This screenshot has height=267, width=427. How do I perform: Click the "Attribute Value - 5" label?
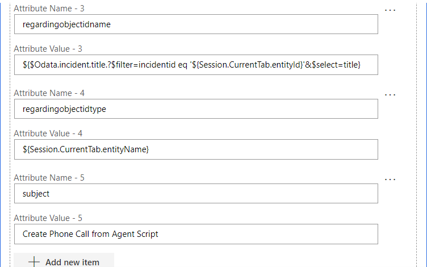click(49, 218)
